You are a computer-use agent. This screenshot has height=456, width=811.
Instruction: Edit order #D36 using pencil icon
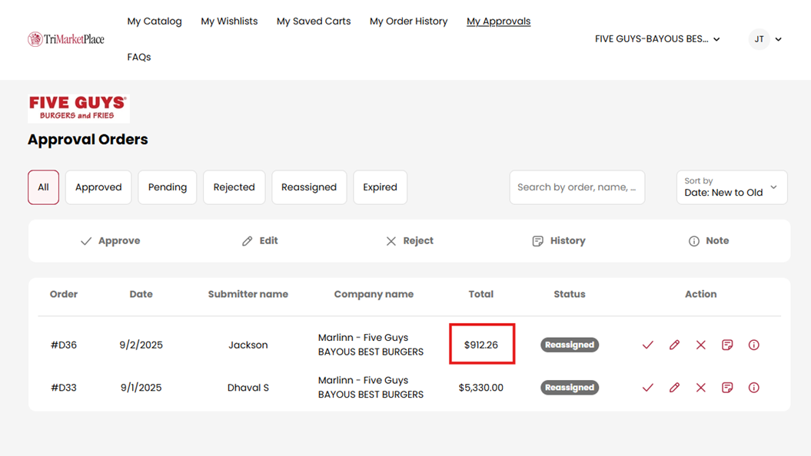point(674,345)
